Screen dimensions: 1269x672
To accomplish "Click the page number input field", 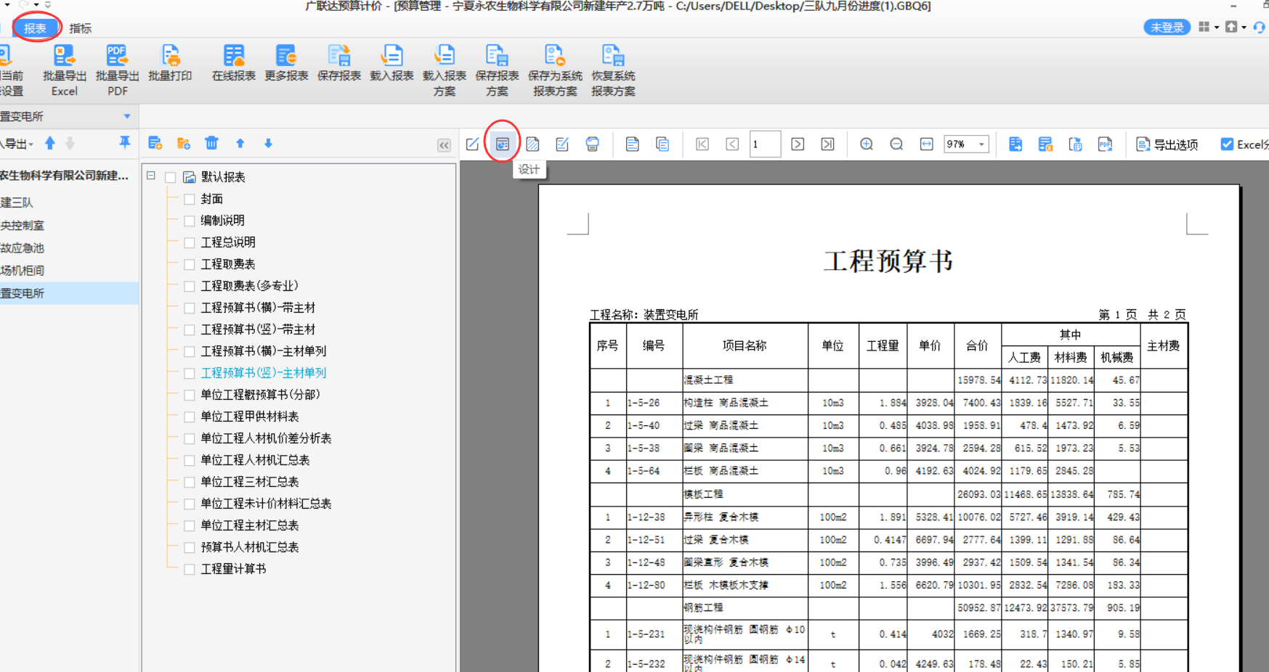I will click(765, 144).
